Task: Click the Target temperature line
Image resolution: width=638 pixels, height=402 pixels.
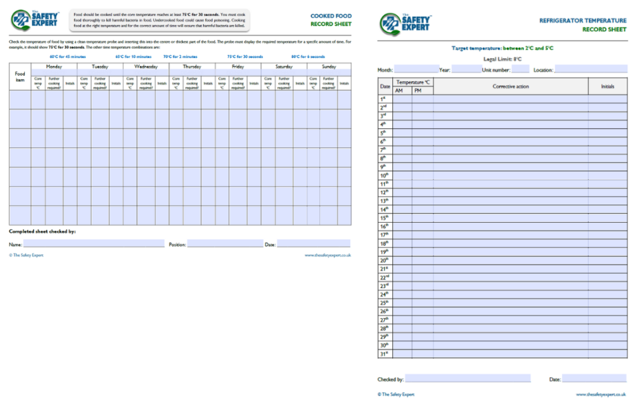Action: coord(503,48)
